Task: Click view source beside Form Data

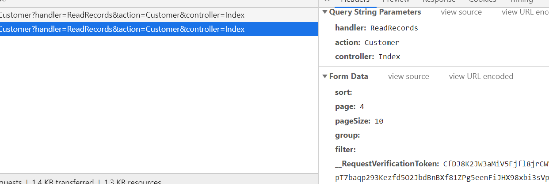Action: coord(408,76)
